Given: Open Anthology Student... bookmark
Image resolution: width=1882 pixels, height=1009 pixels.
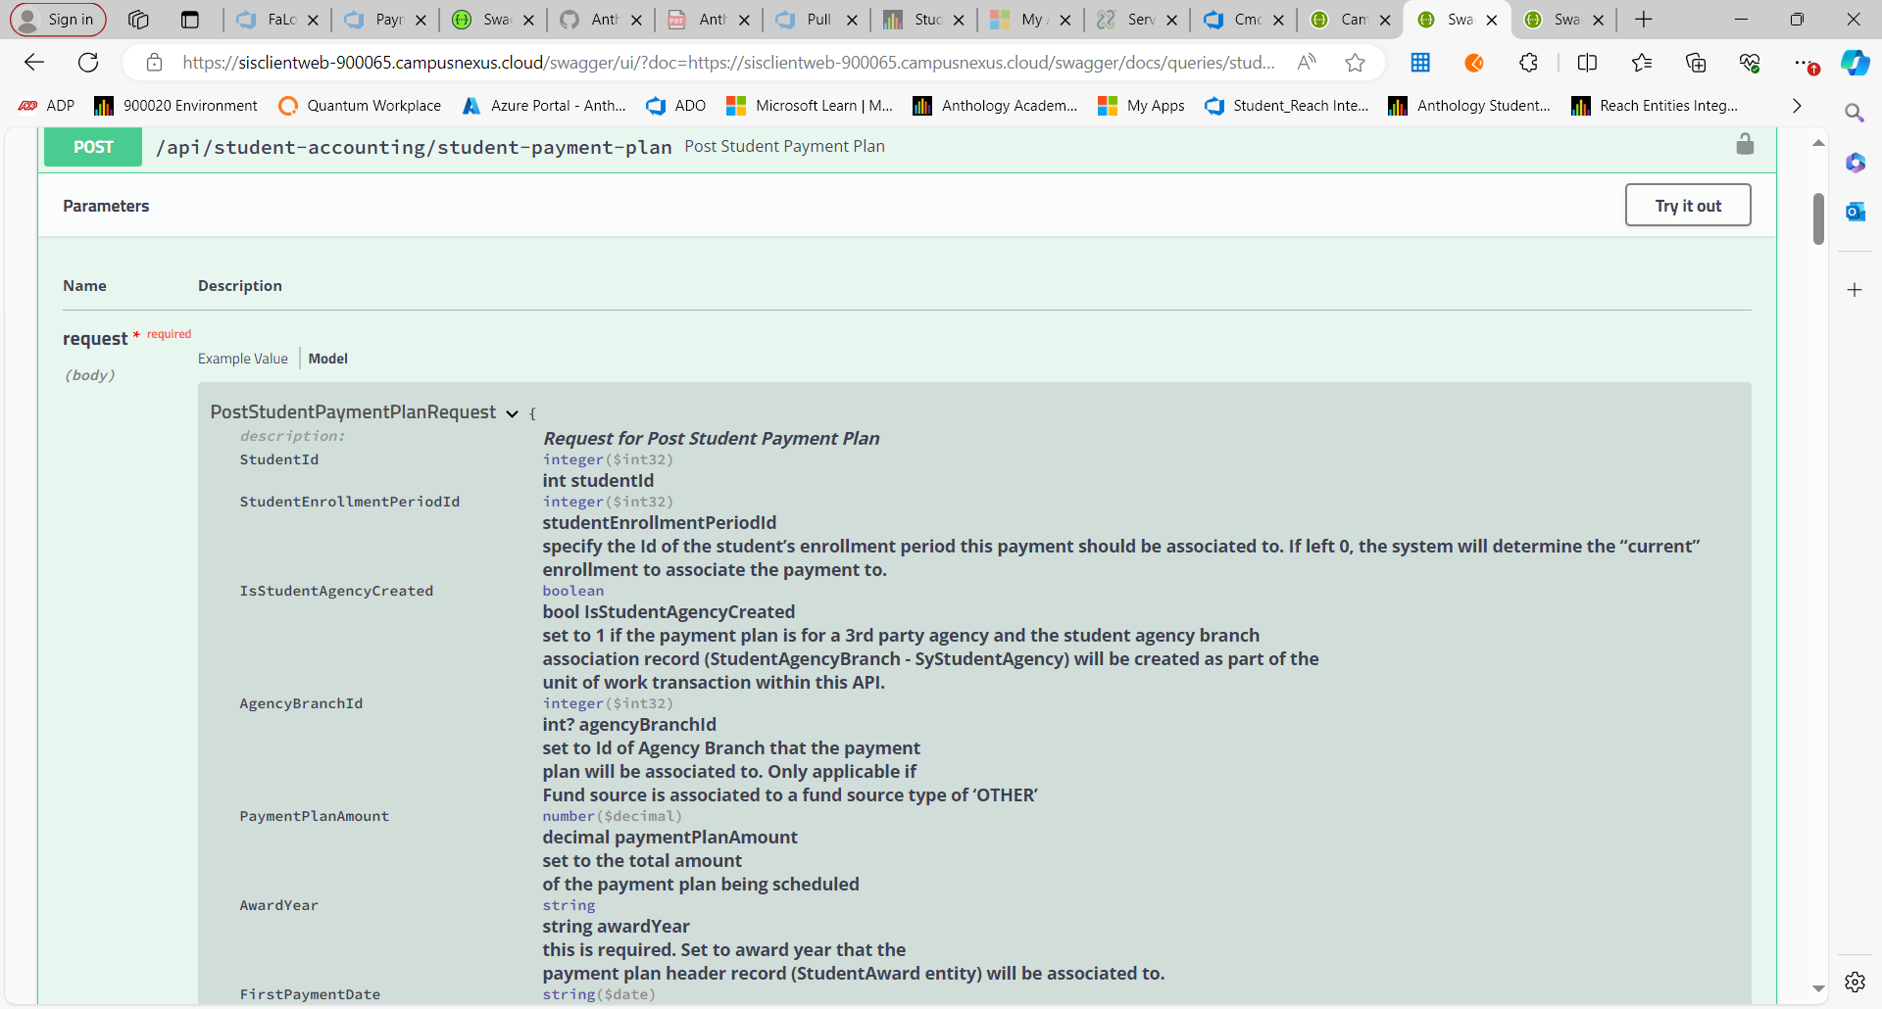Looking at the screenshot, I should click(x=1469, y=106).
